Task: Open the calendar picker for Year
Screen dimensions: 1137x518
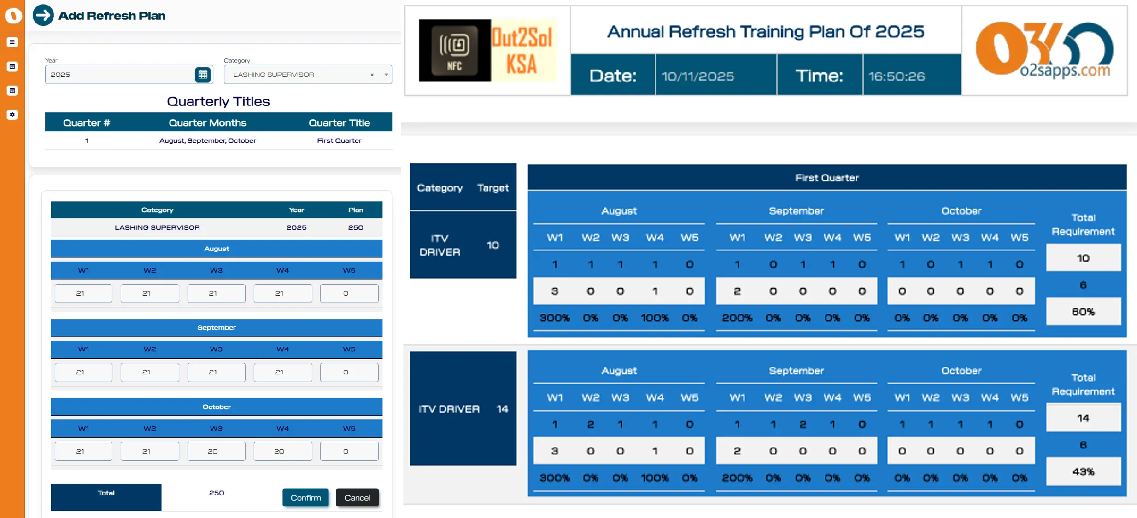Action: (x=203, y=74)
